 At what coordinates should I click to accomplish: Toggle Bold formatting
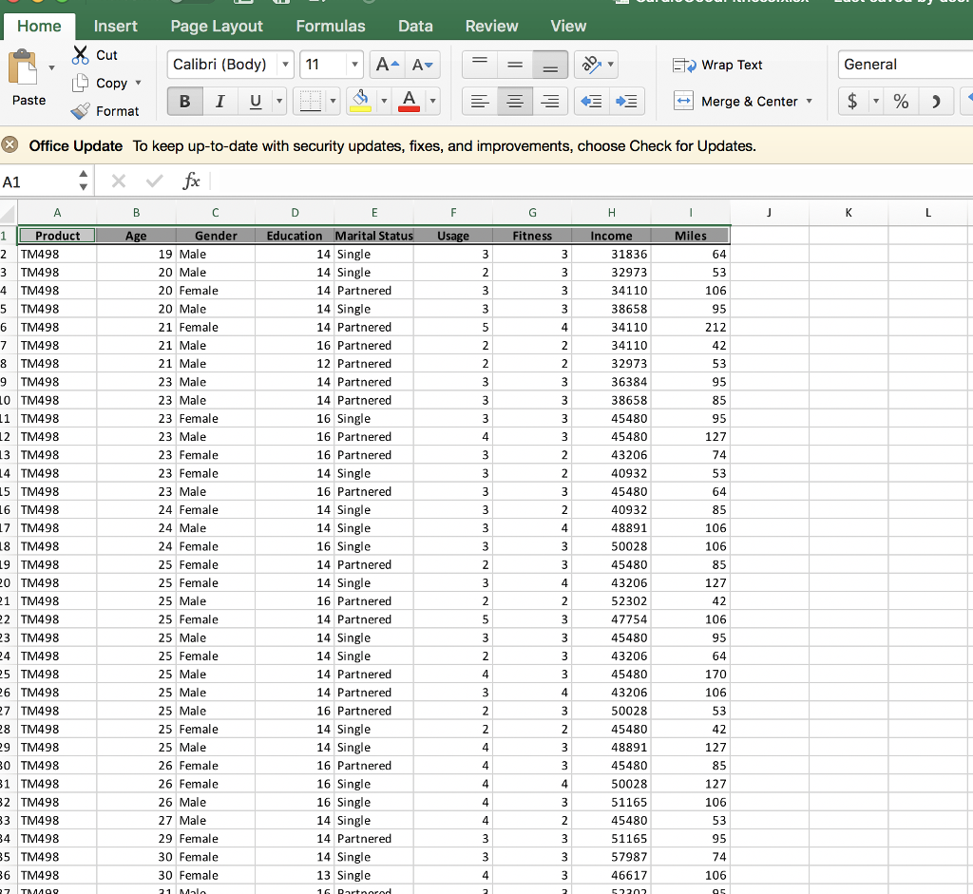point(185,101)
